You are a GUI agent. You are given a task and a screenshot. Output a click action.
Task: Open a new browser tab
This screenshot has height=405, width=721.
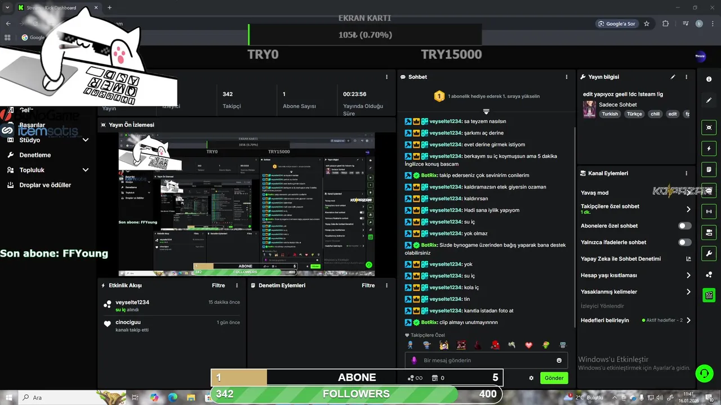[109, 7]
